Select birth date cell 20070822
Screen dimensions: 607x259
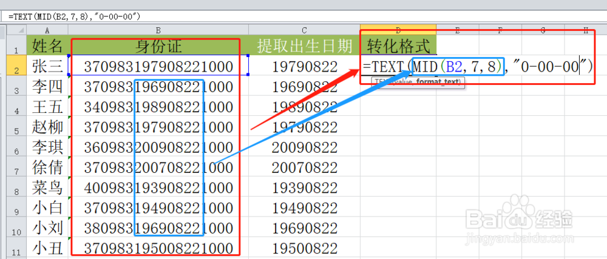click(x=304, y=166)
